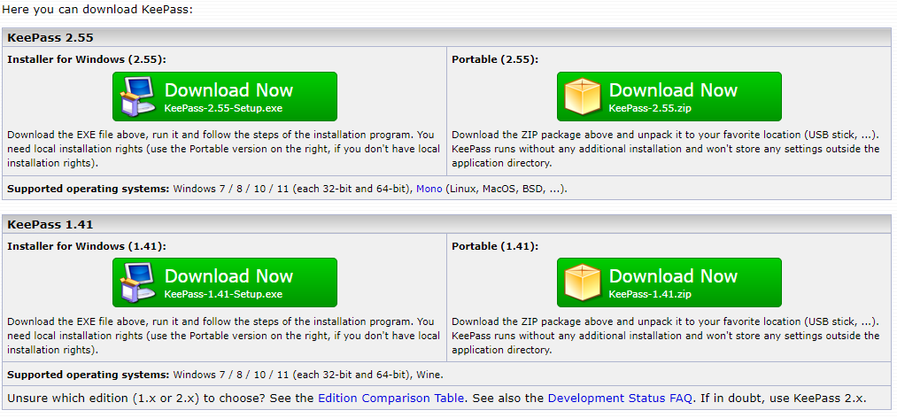Click the 'Portable (2.55):' label
897x418 pixels.
click(x=495, y=59)
